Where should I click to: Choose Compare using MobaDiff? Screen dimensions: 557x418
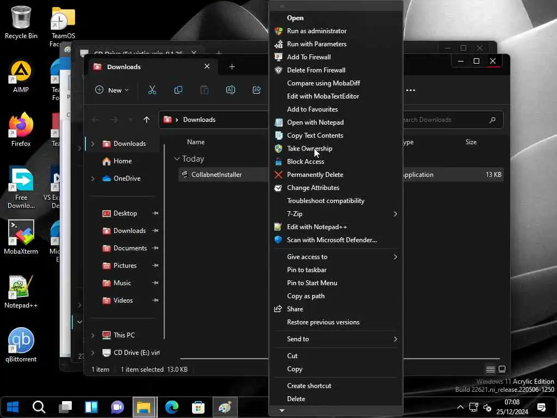[336, 83]
